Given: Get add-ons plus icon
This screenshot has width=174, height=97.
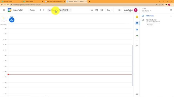Looking at the screenshot, I should click(x=137, y=46).
